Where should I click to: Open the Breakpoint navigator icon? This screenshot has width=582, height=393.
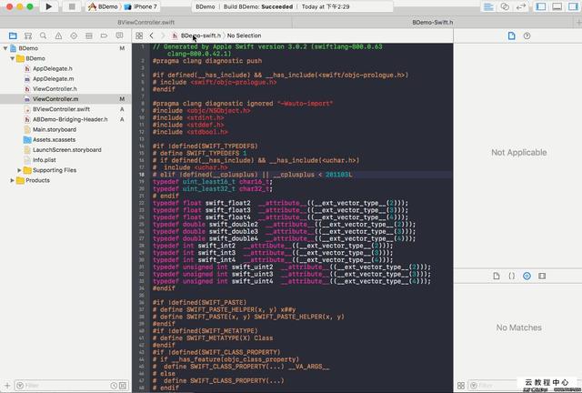click(104, 35)
